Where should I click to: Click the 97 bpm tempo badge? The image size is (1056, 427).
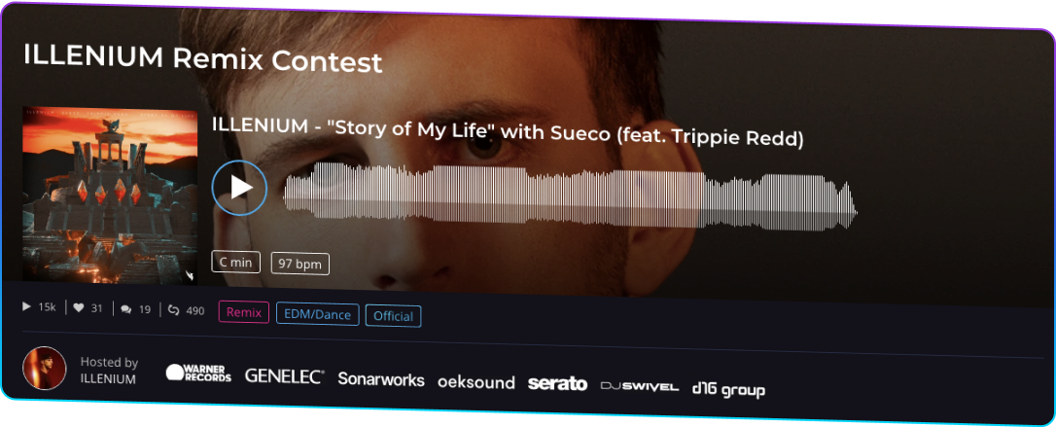click(x=300, y=264)
